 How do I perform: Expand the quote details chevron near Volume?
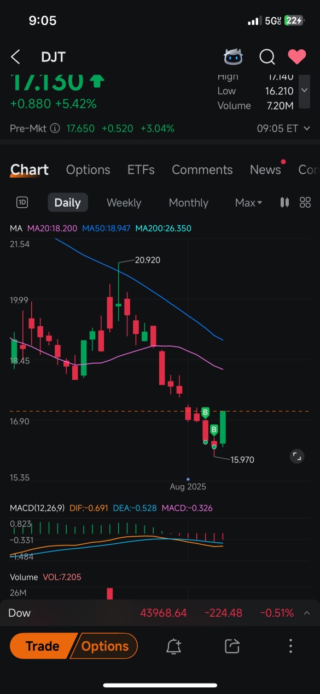click(x=305, y=90)
